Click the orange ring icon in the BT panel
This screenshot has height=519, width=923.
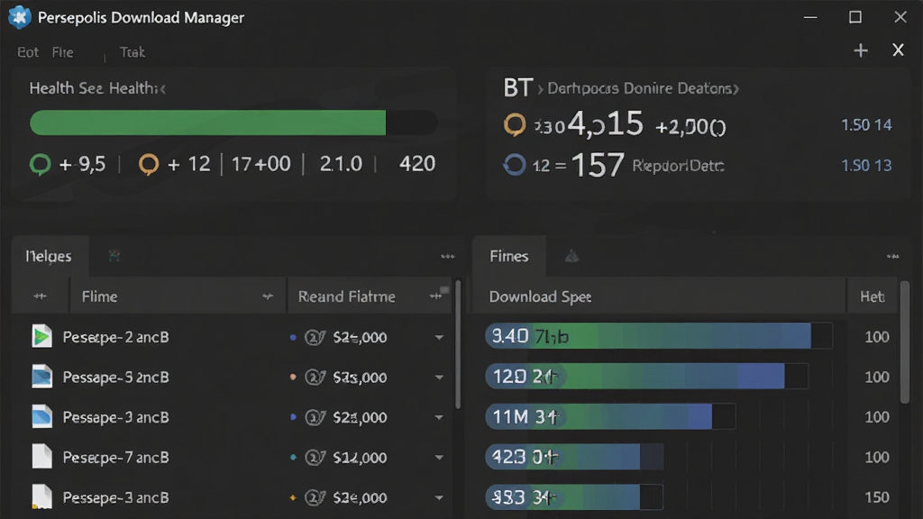click(x=515, y=124)
